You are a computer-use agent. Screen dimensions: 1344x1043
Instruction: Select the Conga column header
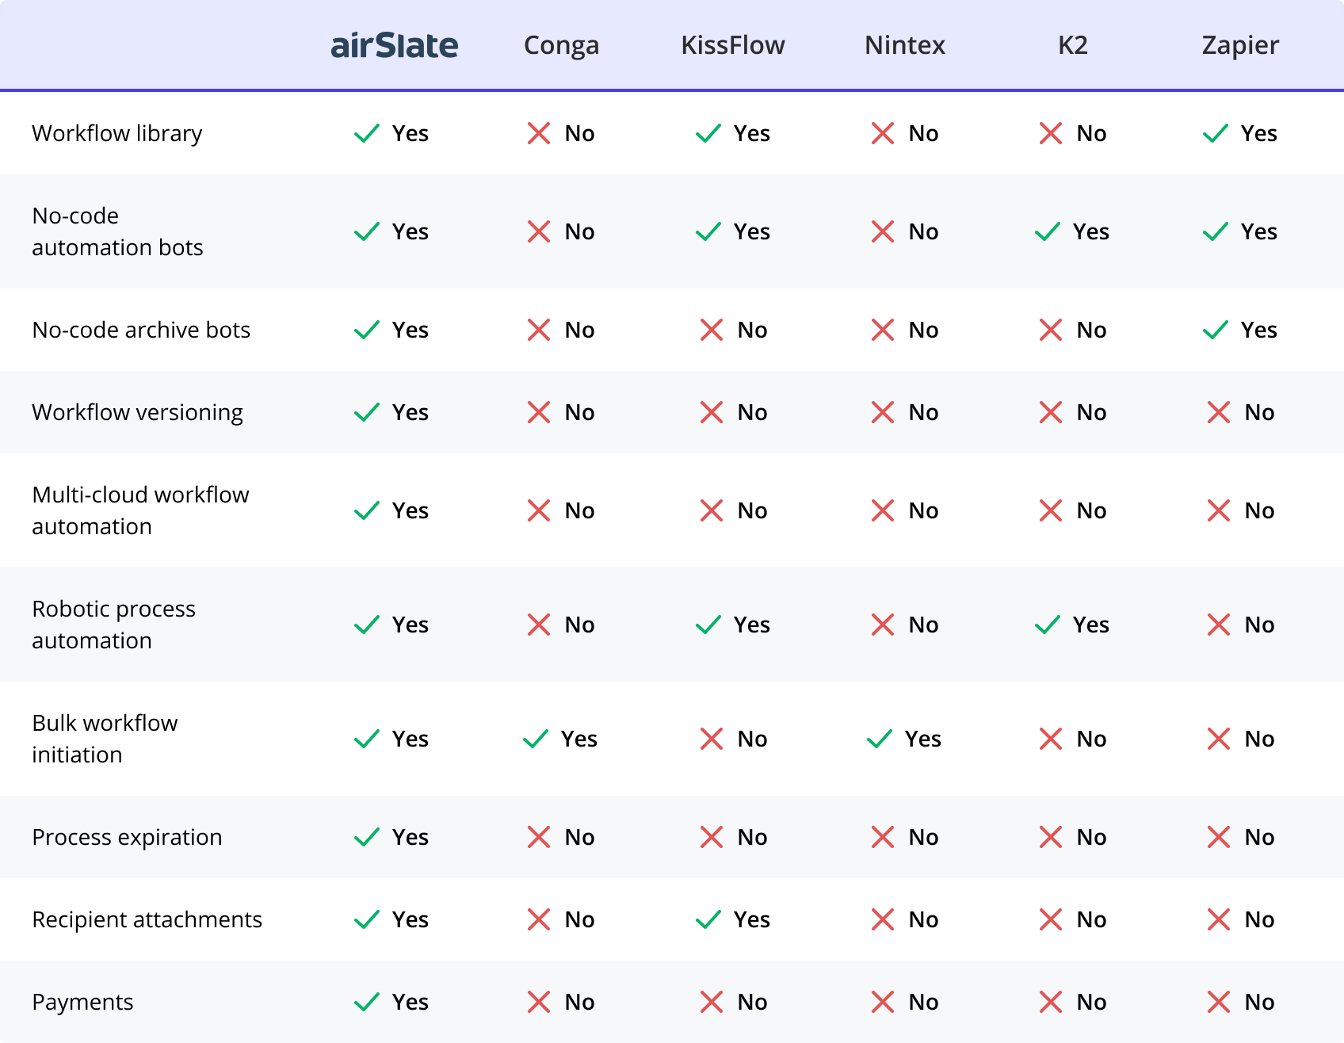pos(561,45)
